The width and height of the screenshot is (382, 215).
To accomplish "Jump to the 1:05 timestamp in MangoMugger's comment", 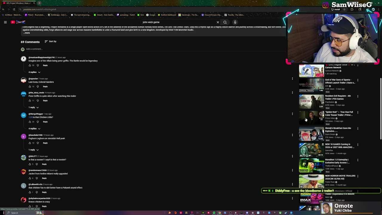I will pos(30,117).
